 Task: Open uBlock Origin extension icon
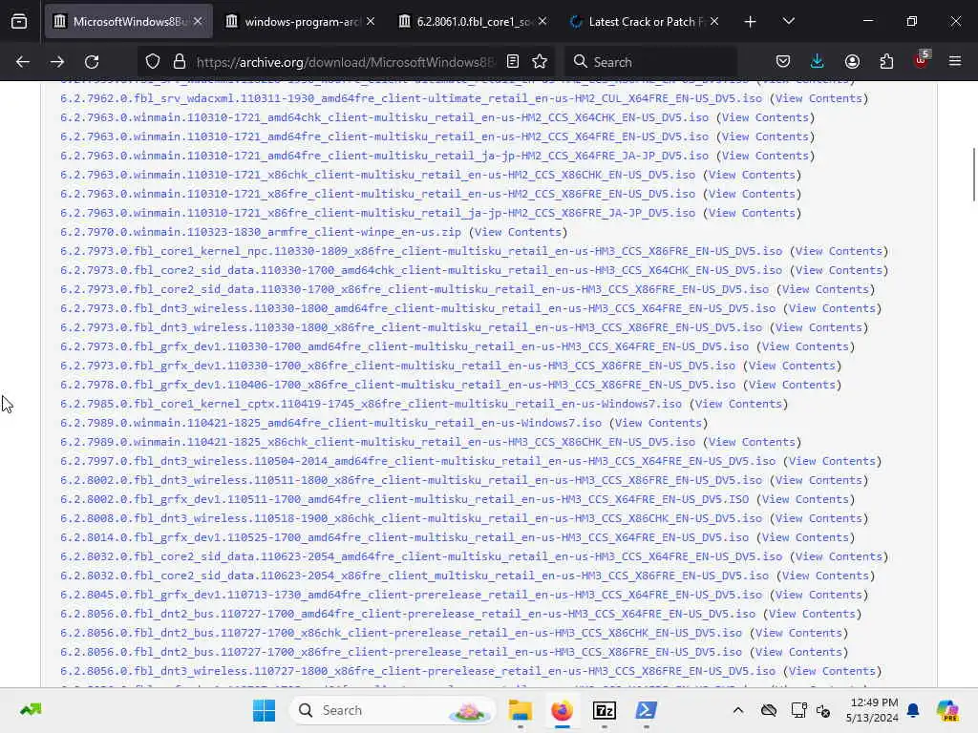click(921, 60)
